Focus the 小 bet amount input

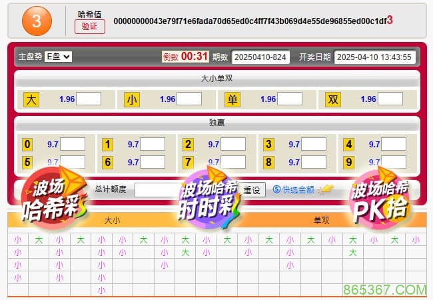point(189,99)
